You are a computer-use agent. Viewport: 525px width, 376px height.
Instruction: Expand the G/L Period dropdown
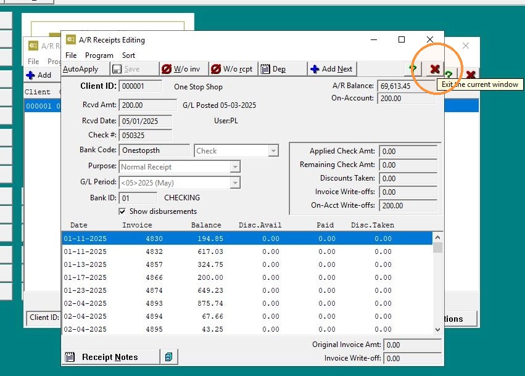(235, 182)
